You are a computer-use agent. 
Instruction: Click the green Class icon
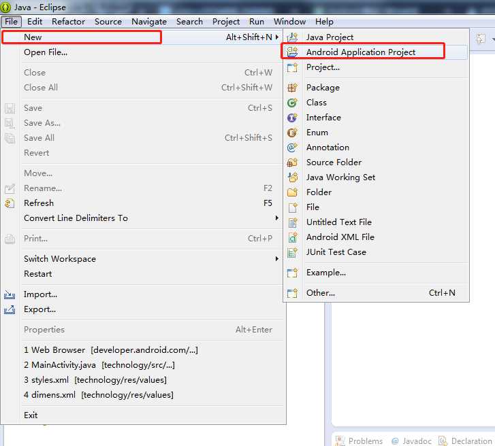(292, 103)
